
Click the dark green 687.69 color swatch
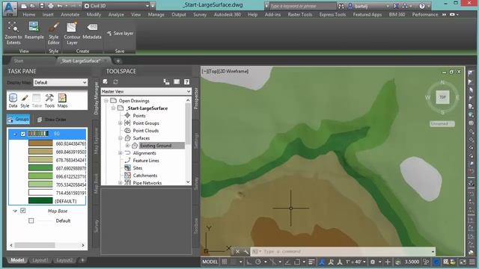pos(40,167)
